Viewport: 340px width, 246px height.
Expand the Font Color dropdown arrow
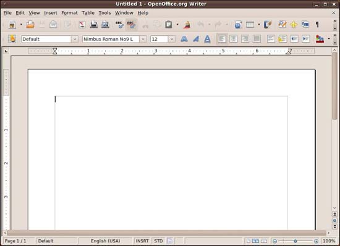coord(329,39)
